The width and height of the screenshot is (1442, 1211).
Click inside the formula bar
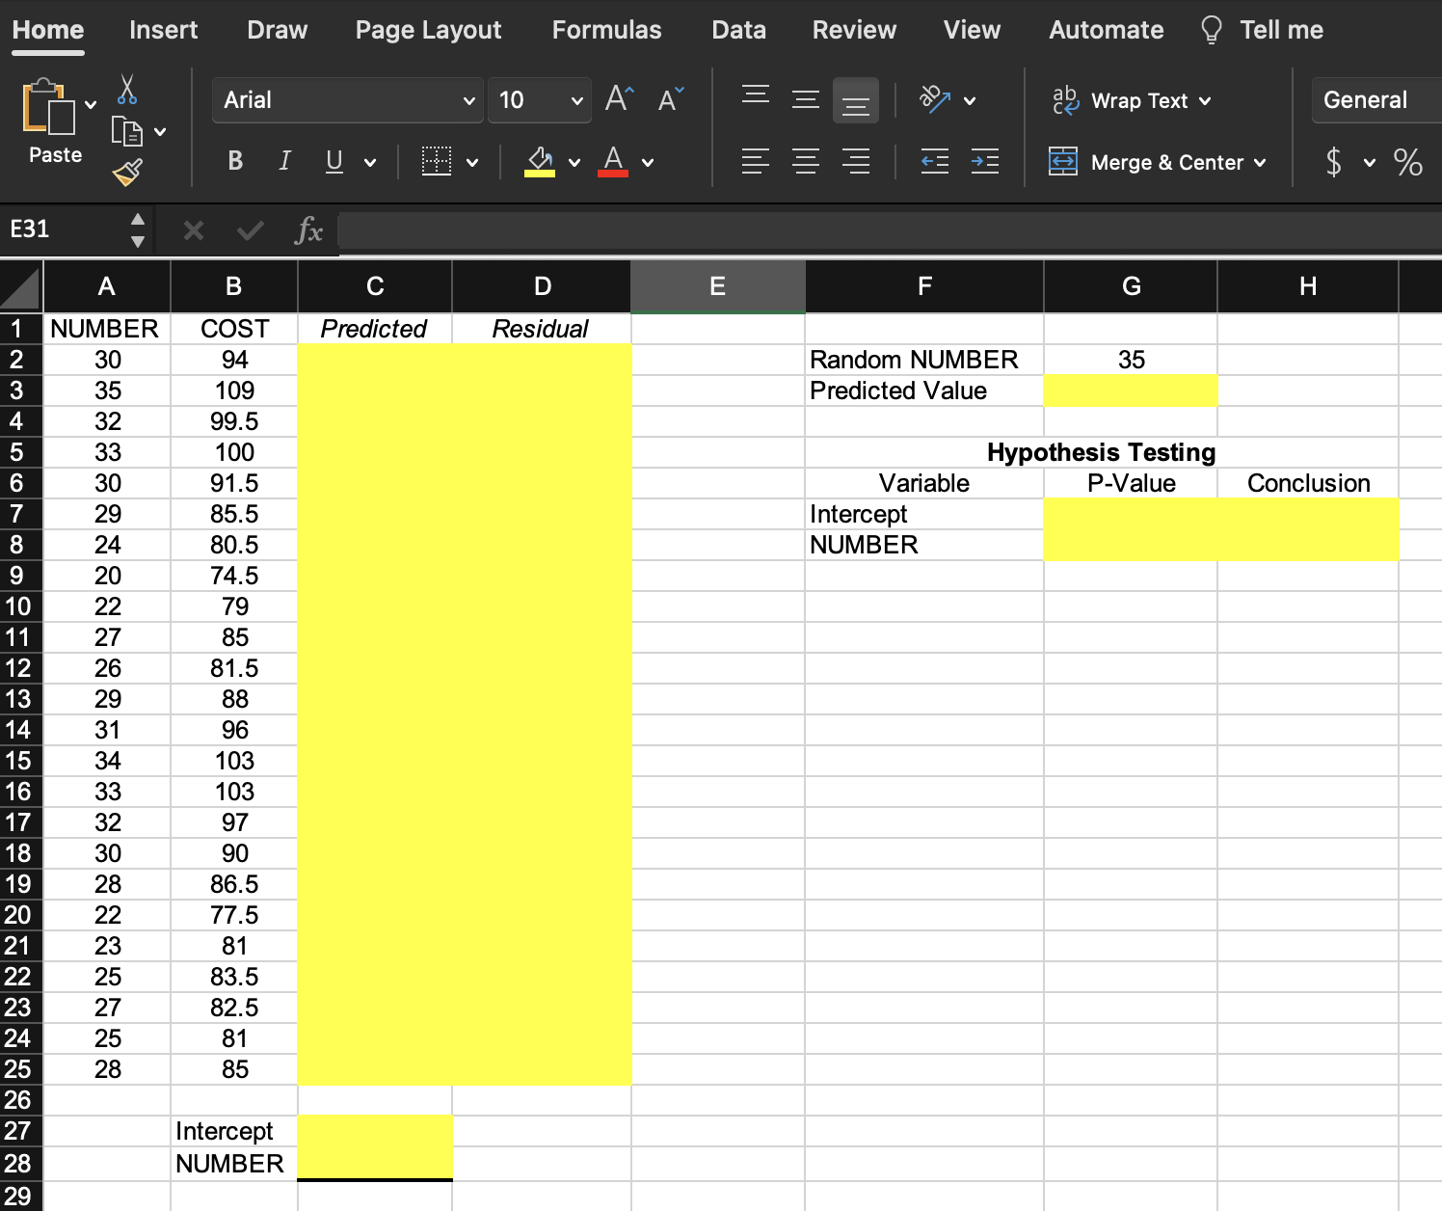tap(675, 230)
